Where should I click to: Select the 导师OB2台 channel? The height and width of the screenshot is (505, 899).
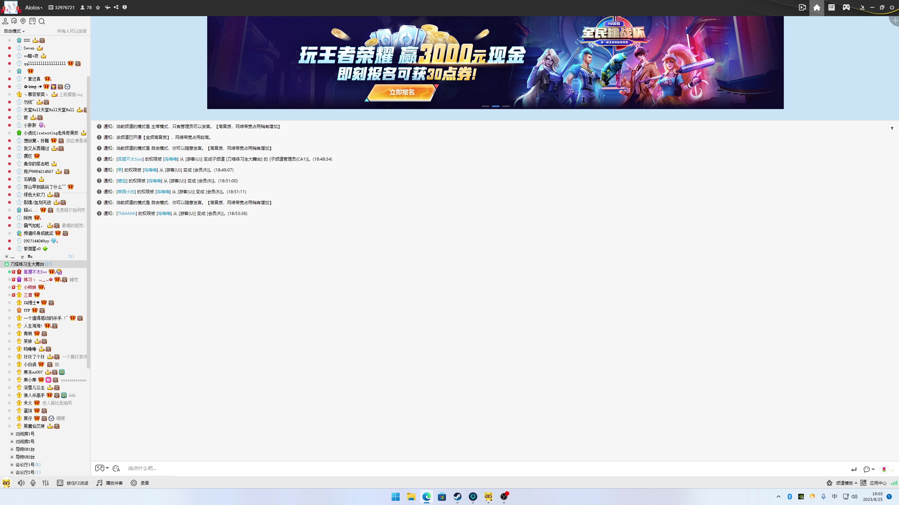(25, 457)
